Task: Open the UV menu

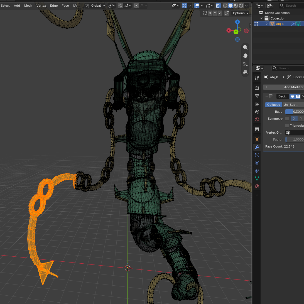Action: click(75, 6)
